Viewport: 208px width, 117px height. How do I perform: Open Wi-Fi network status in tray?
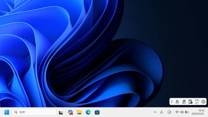[177, 112]
